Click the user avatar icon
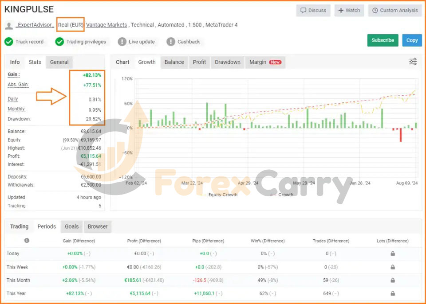 pyautogui.click(x=9, y=25)
